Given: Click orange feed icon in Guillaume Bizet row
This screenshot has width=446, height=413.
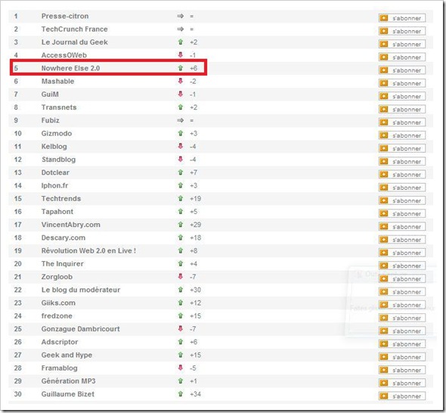Looking at the screenshot, I should (384, 396).
